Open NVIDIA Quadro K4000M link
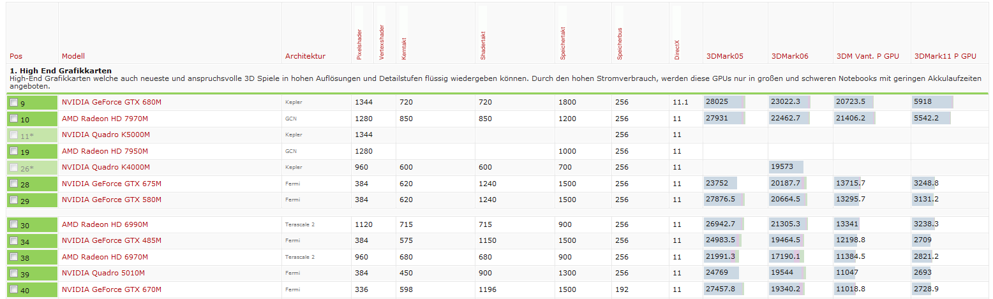The height and width of the screenshot is (299, 993). pyautogui.click(x=106, y=167)
